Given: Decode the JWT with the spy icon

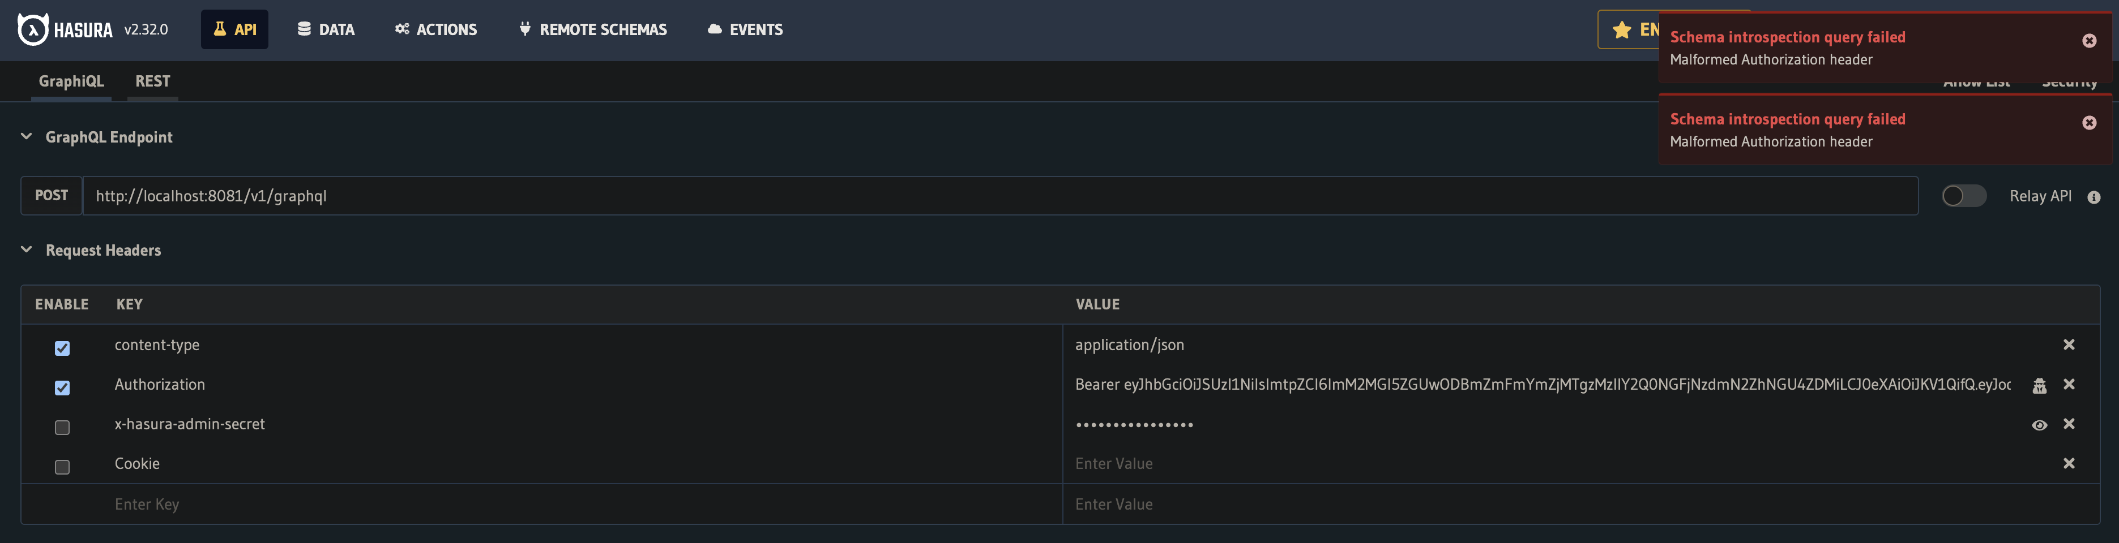Looking at the screenshot, I should [2040, 385].
